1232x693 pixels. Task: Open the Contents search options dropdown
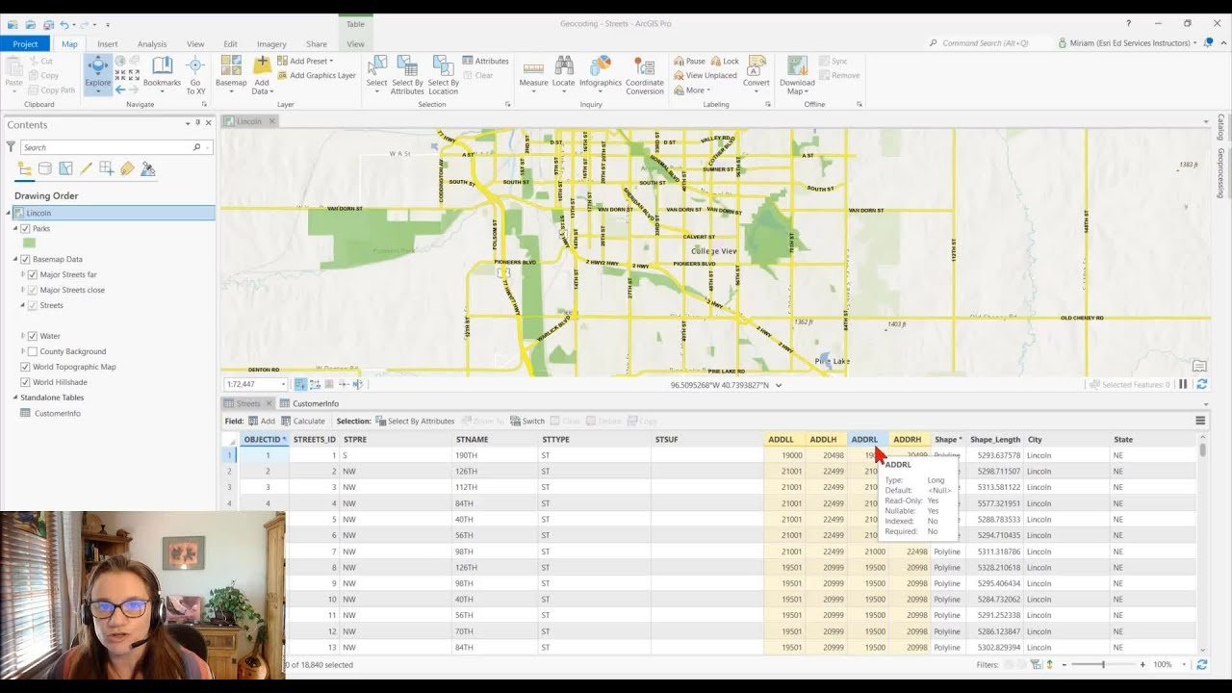[208, 147]
